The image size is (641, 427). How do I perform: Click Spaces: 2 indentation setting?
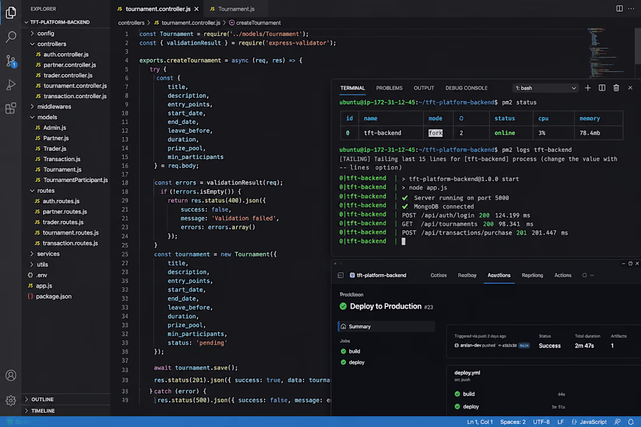[x=513, y=422]
